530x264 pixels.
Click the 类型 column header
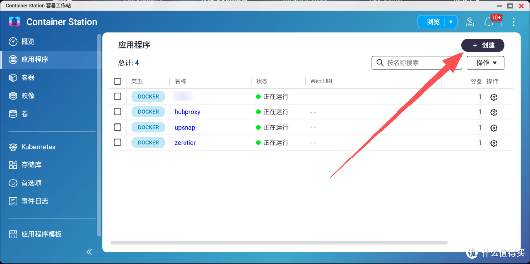[137, 81]
